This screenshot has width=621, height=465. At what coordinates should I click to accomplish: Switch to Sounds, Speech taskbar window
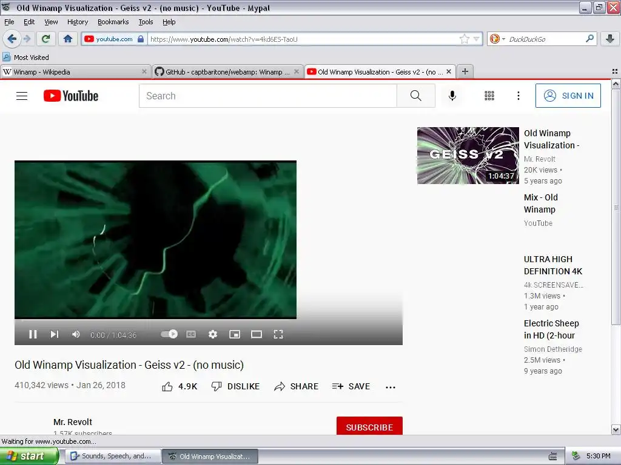pyautogui.click(x=112, y=457)
